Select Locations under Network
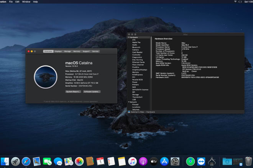Screen dimensions: 253x168 (x=136, y=107)
